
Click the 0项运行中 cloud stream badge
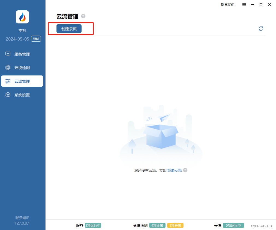click(x=233, y=225)
